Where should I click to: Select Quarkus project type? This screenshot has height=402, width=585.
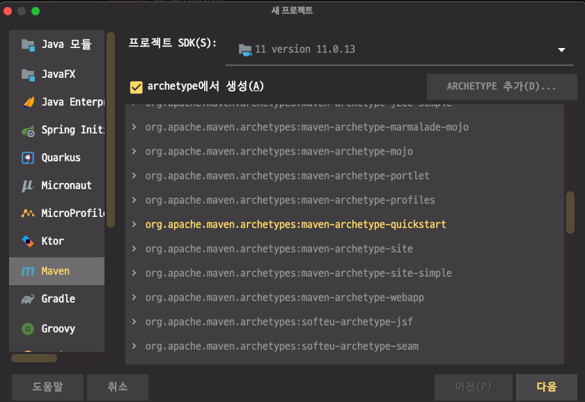point(56,158)
